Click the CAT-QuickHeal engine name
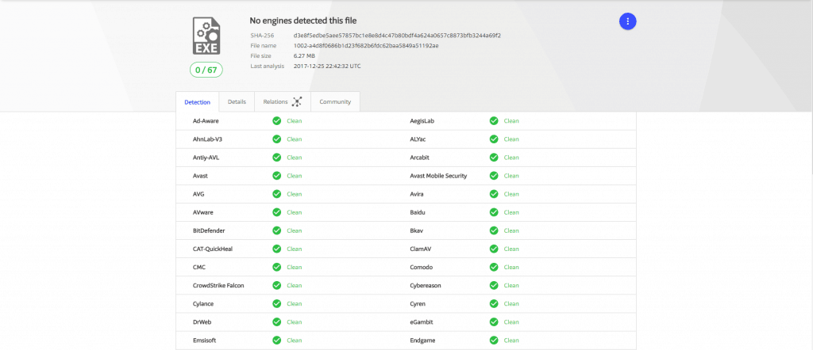 point(213,249)
